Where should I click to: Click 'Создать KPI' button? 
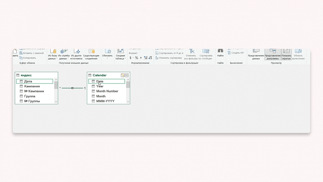pos(236,53)
